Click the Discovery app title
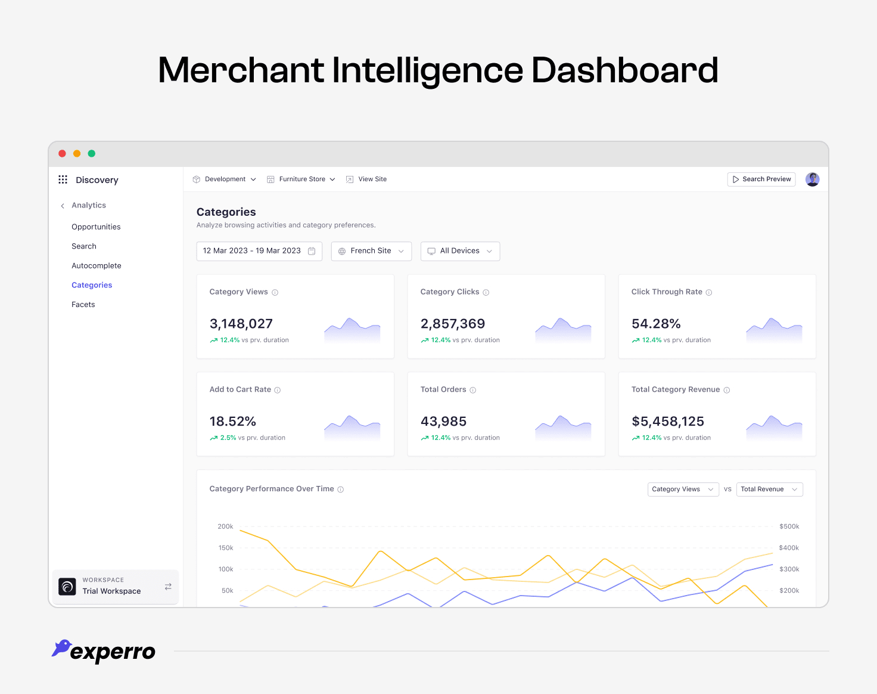 [97, 180]
